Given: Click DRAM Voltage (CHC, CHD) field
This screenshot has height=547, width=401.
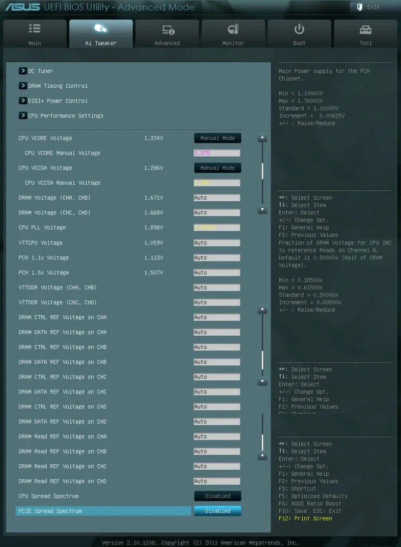Looking at the screenshot, I should click(x=217, y=213).
